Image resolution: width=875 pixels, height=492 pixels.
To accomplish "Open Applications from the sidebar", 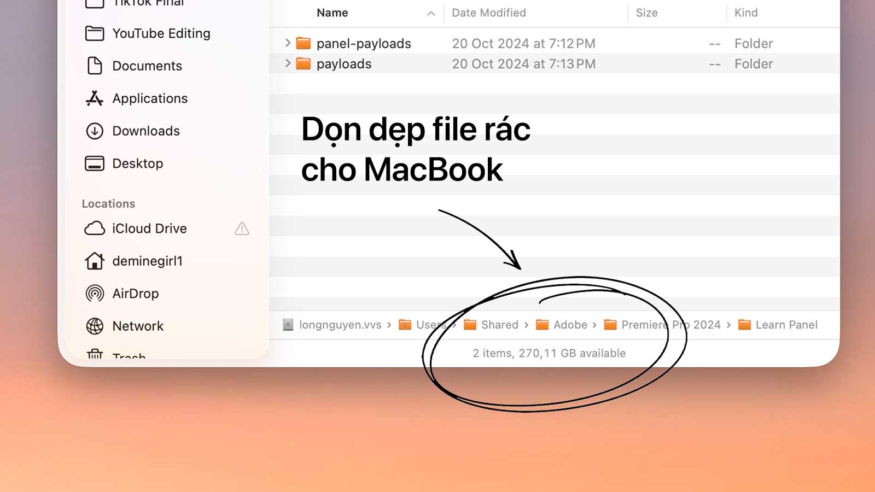I will [149, 98].
